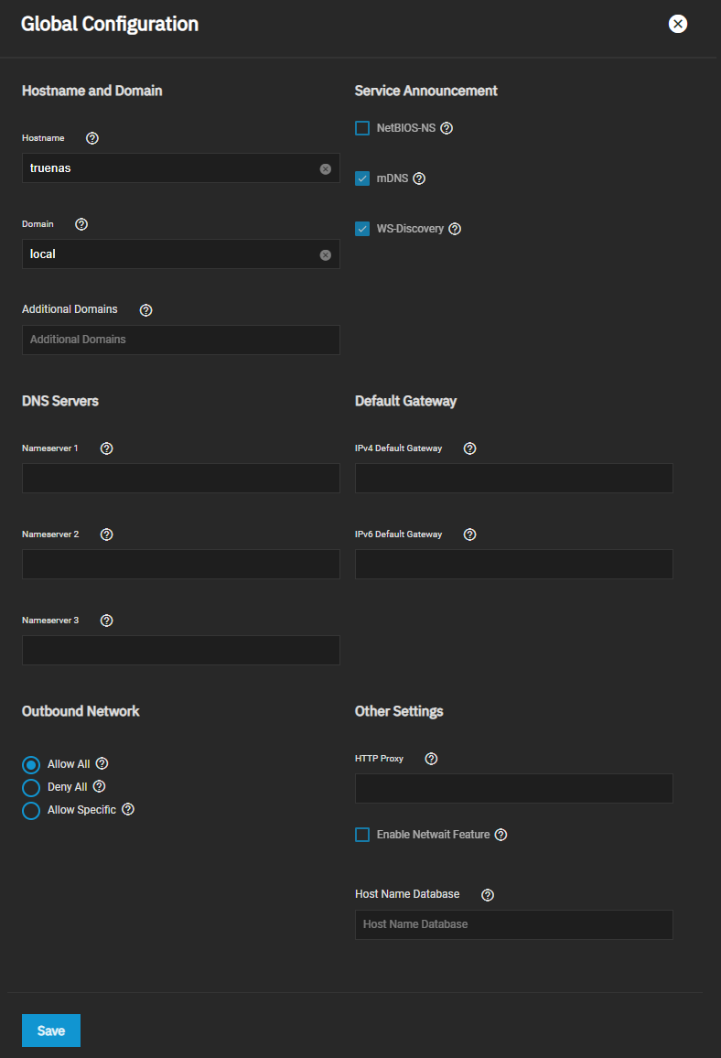
Task: Show help for Allow Specific option
Action: 128,809
